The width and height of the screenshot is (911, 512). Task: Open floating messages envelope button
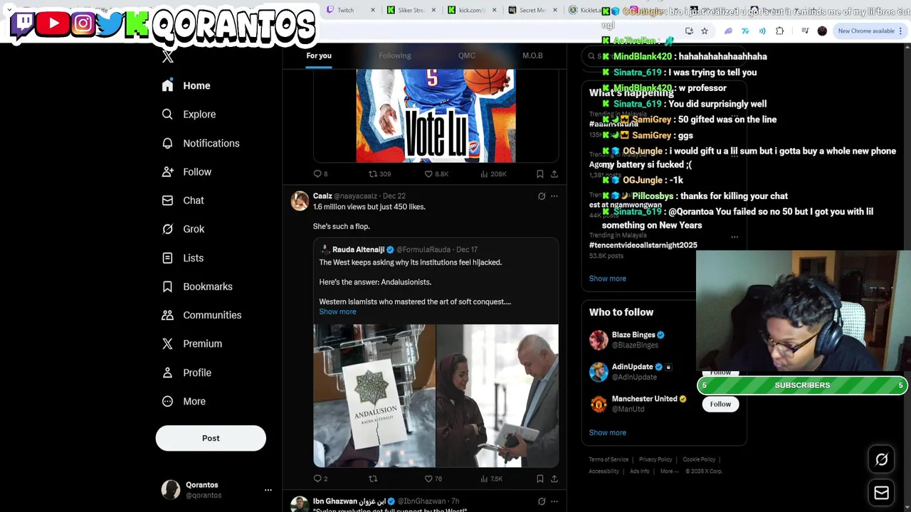[x=881, y=492]
